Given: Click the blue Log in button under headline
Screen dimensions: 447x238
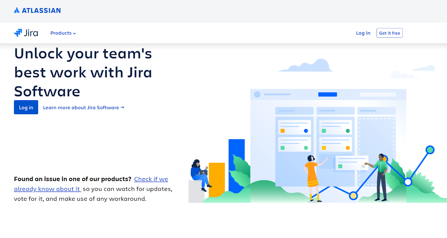Looking at the screenshot, I should (26, 107).
